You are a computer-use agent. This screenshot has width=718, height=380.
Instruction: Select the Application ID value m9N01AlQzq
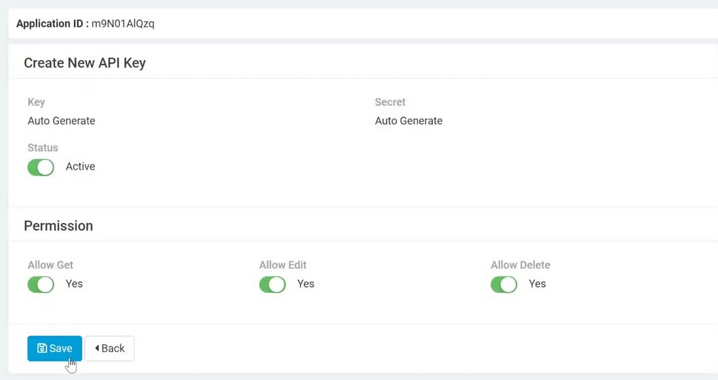click(123, 24)
